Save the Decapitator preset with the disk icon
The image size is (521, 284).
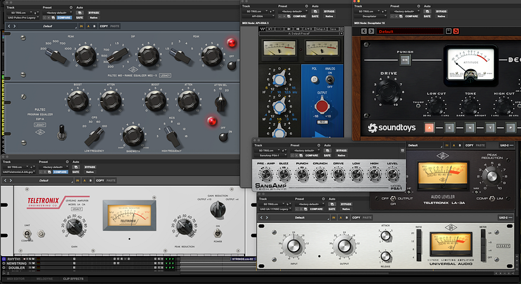(x=449, y=31)
